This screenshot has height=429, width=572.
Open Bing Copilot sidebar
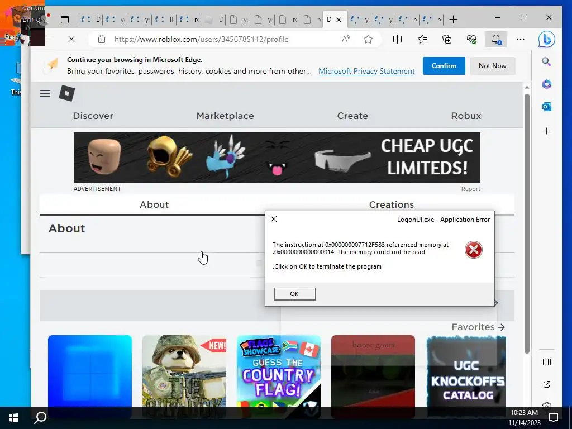(x=546, y=40)
